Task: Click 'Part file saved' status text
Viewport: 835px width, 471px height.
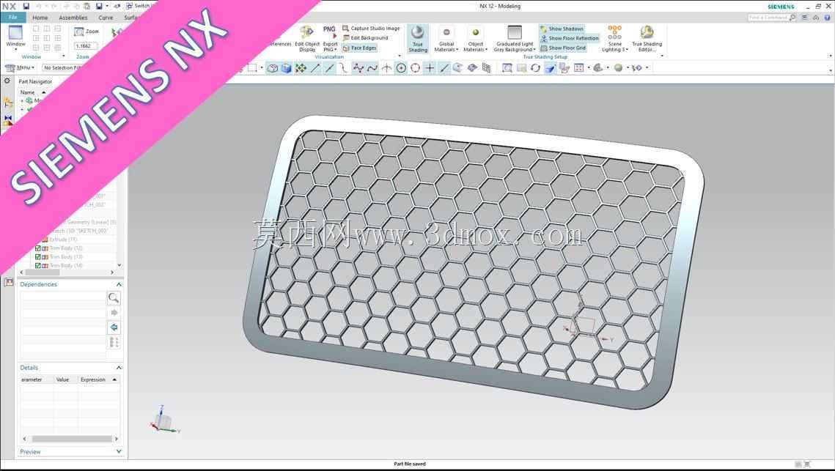Action: pos(410,464)
